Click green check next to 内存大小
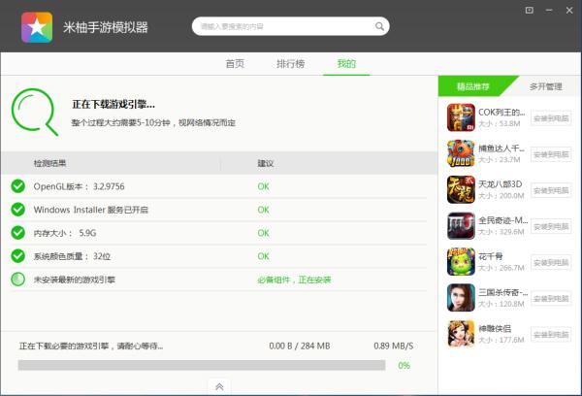Screen dimensions: 582x396 tap(17, 233)
